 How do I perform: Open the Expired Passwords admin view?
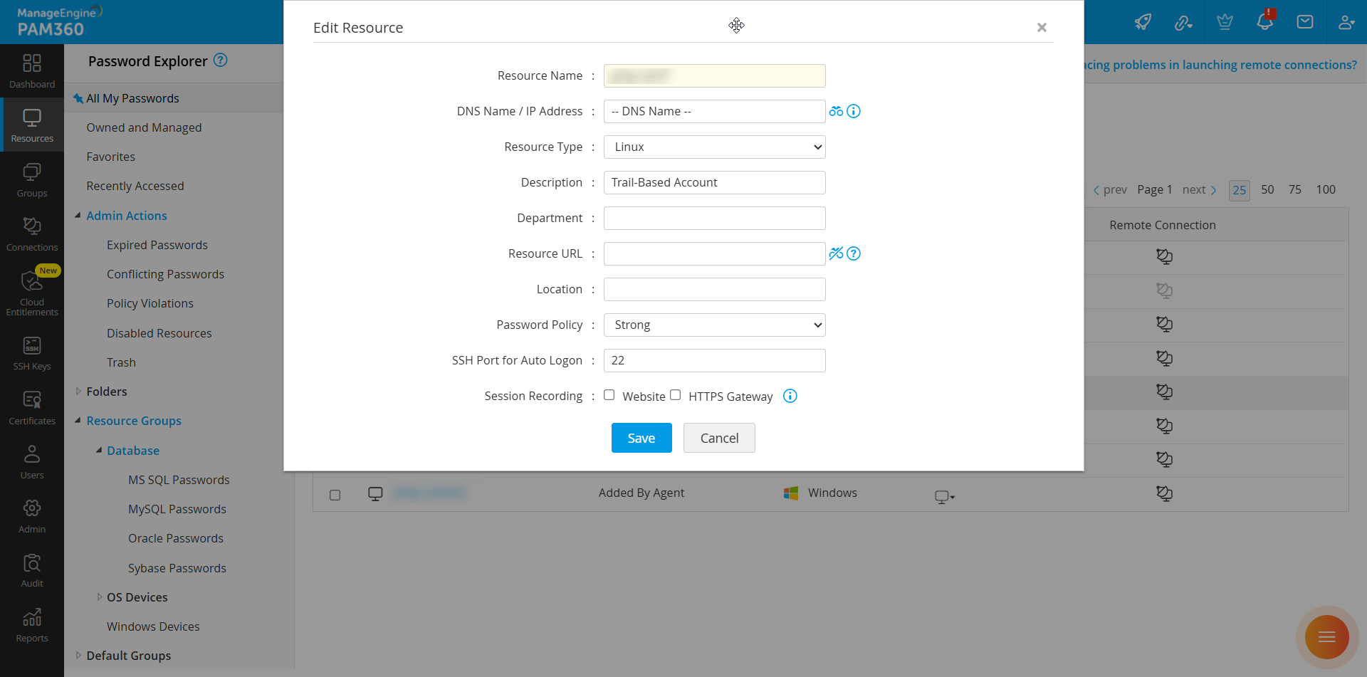coord(157,244)
